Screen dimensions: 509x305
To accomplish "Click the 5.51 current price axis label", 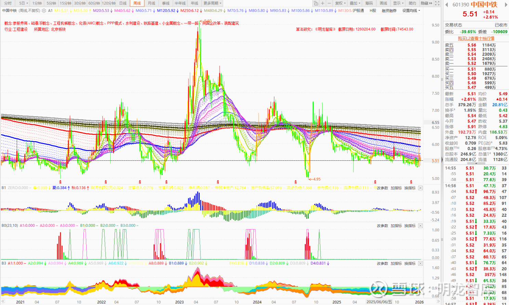I will tap(435, 161).
